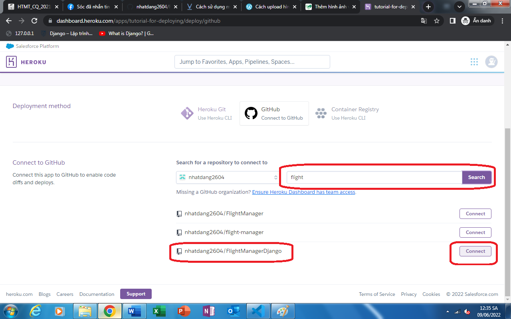Open Outlook from the taskbar
Screen dimensions: 511x319
234,311
